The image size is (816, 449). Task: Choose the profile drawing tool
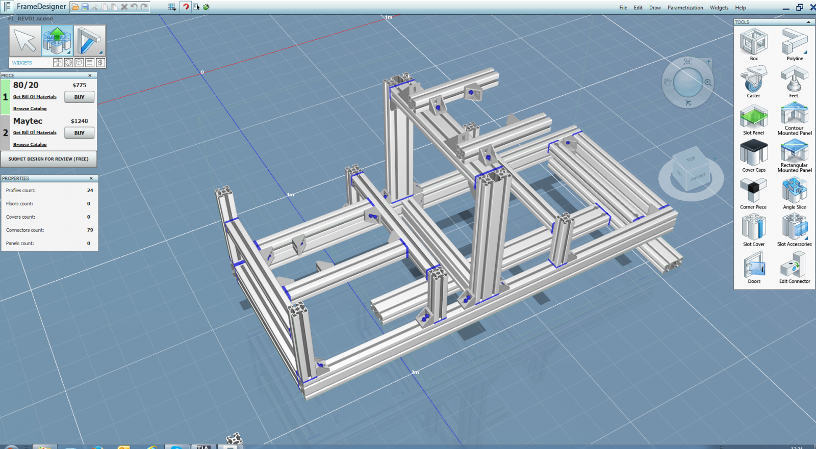tap(89, 41)
